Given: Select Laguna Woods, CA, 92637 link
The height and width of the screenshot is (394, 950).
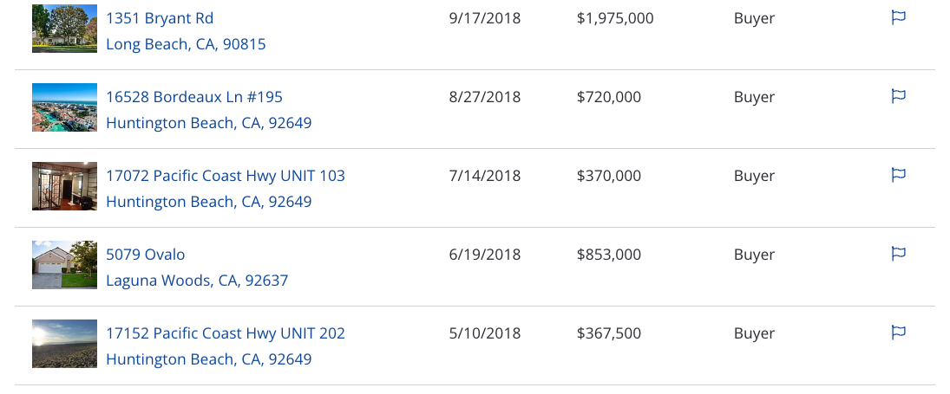Looking at the screenshot, I should 197,281.
